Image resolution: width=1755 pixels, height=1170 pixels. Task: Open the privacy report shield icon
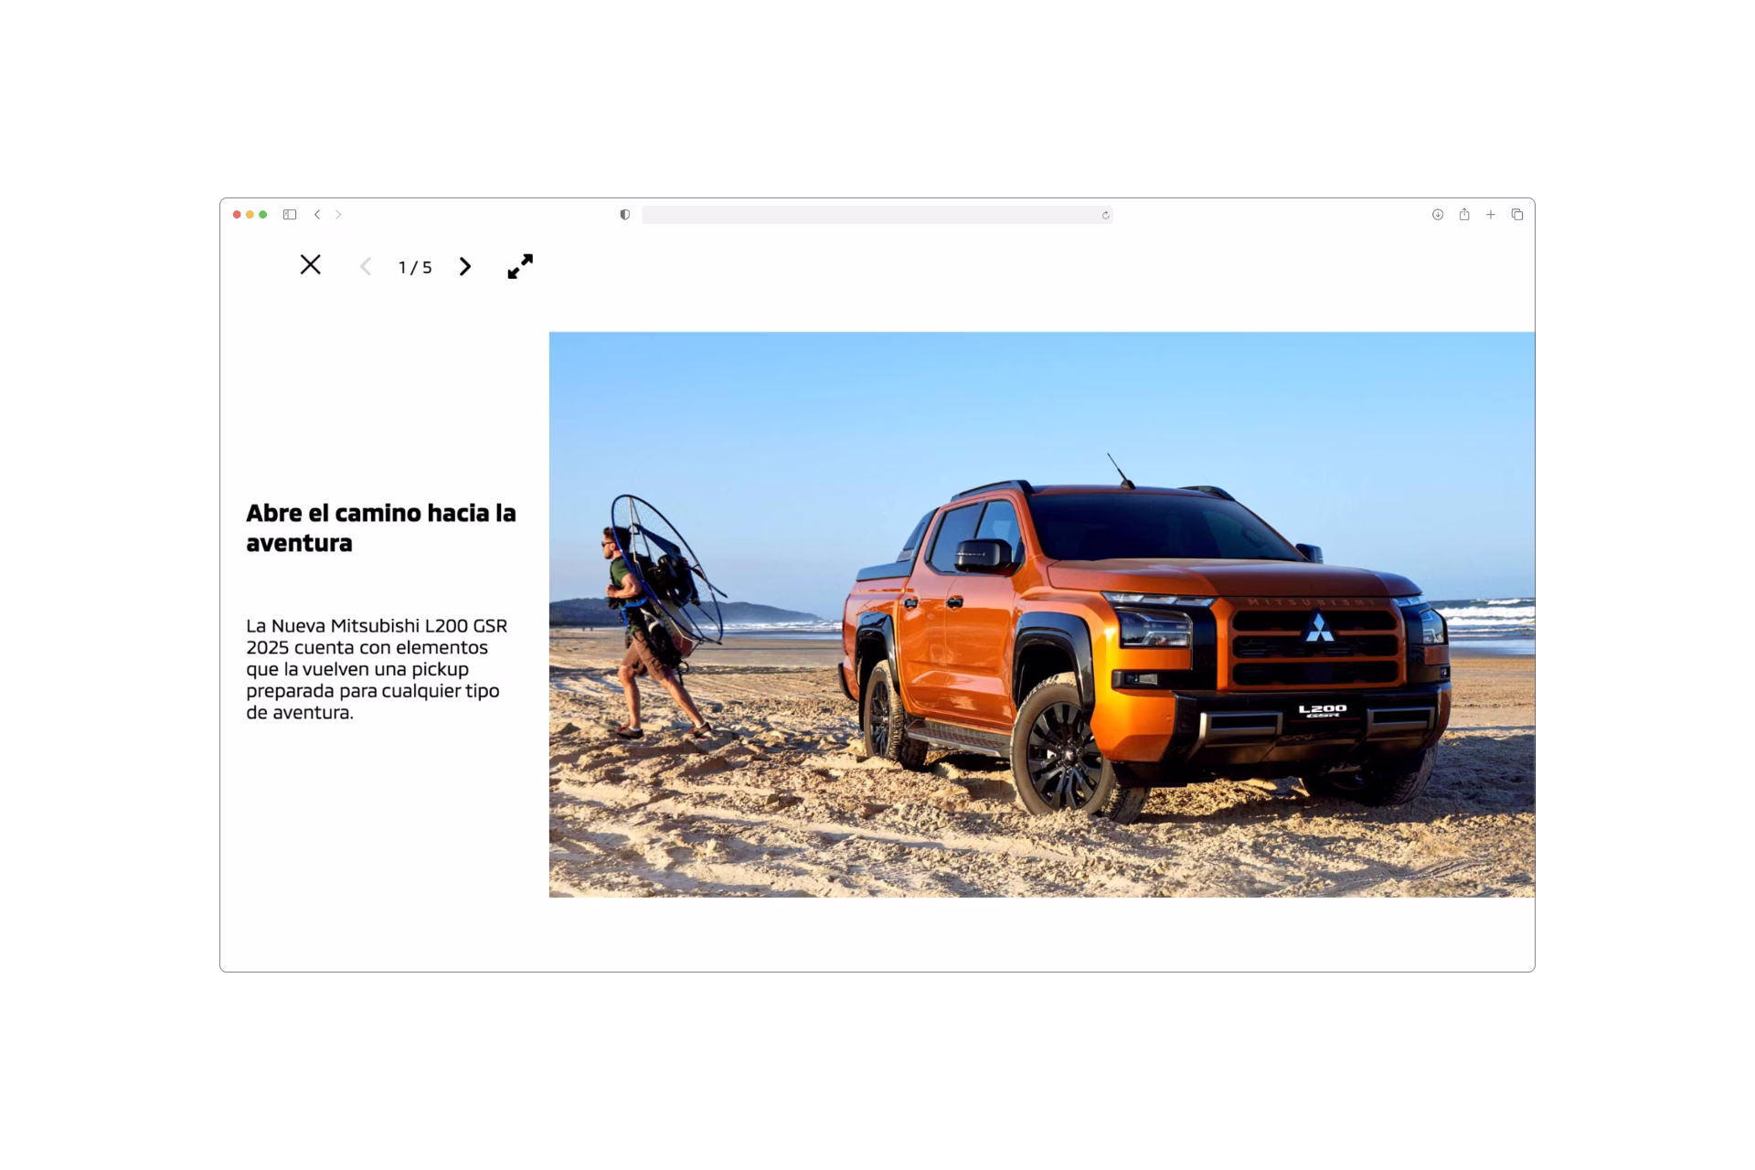[x=625, y=215]
